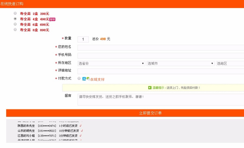This screenshot has height=148, width=244.
Task: Focus the 数量 quantity input field
Action: point(83,39)
